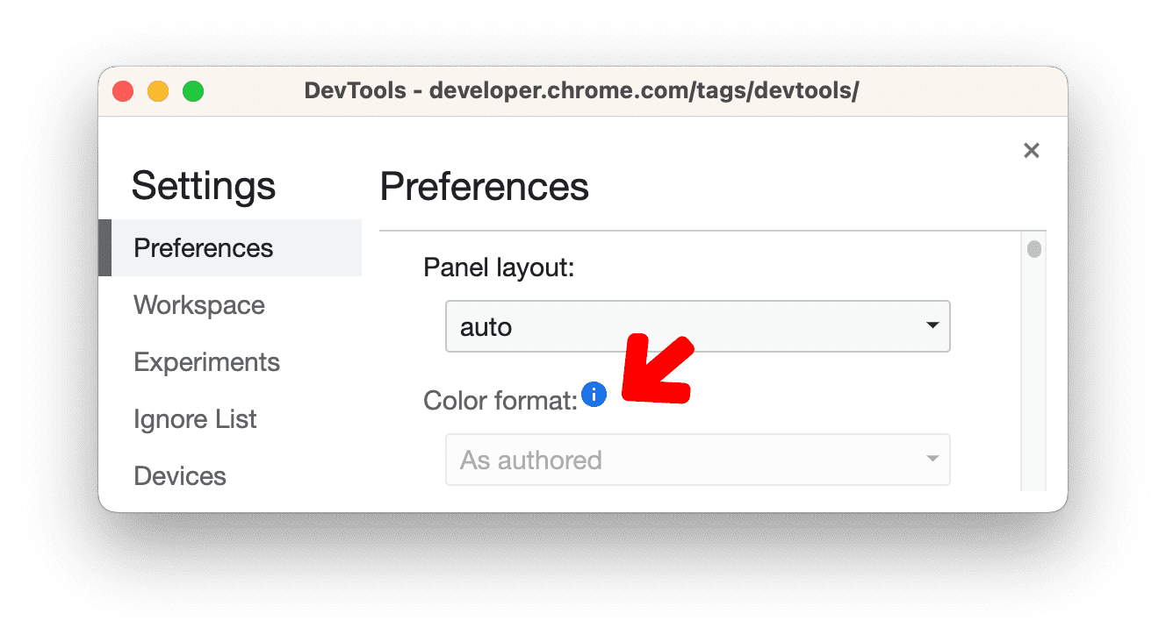Click the green zoom circle
1166x642 pixels.
click(x=192, y=90)
